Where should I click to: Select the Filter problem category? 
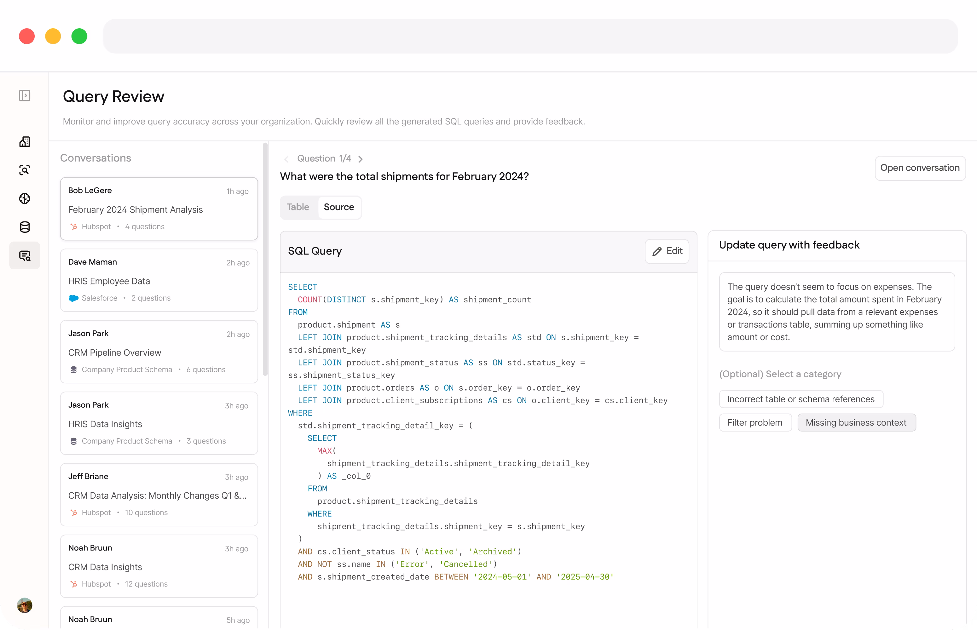[755, 423]
